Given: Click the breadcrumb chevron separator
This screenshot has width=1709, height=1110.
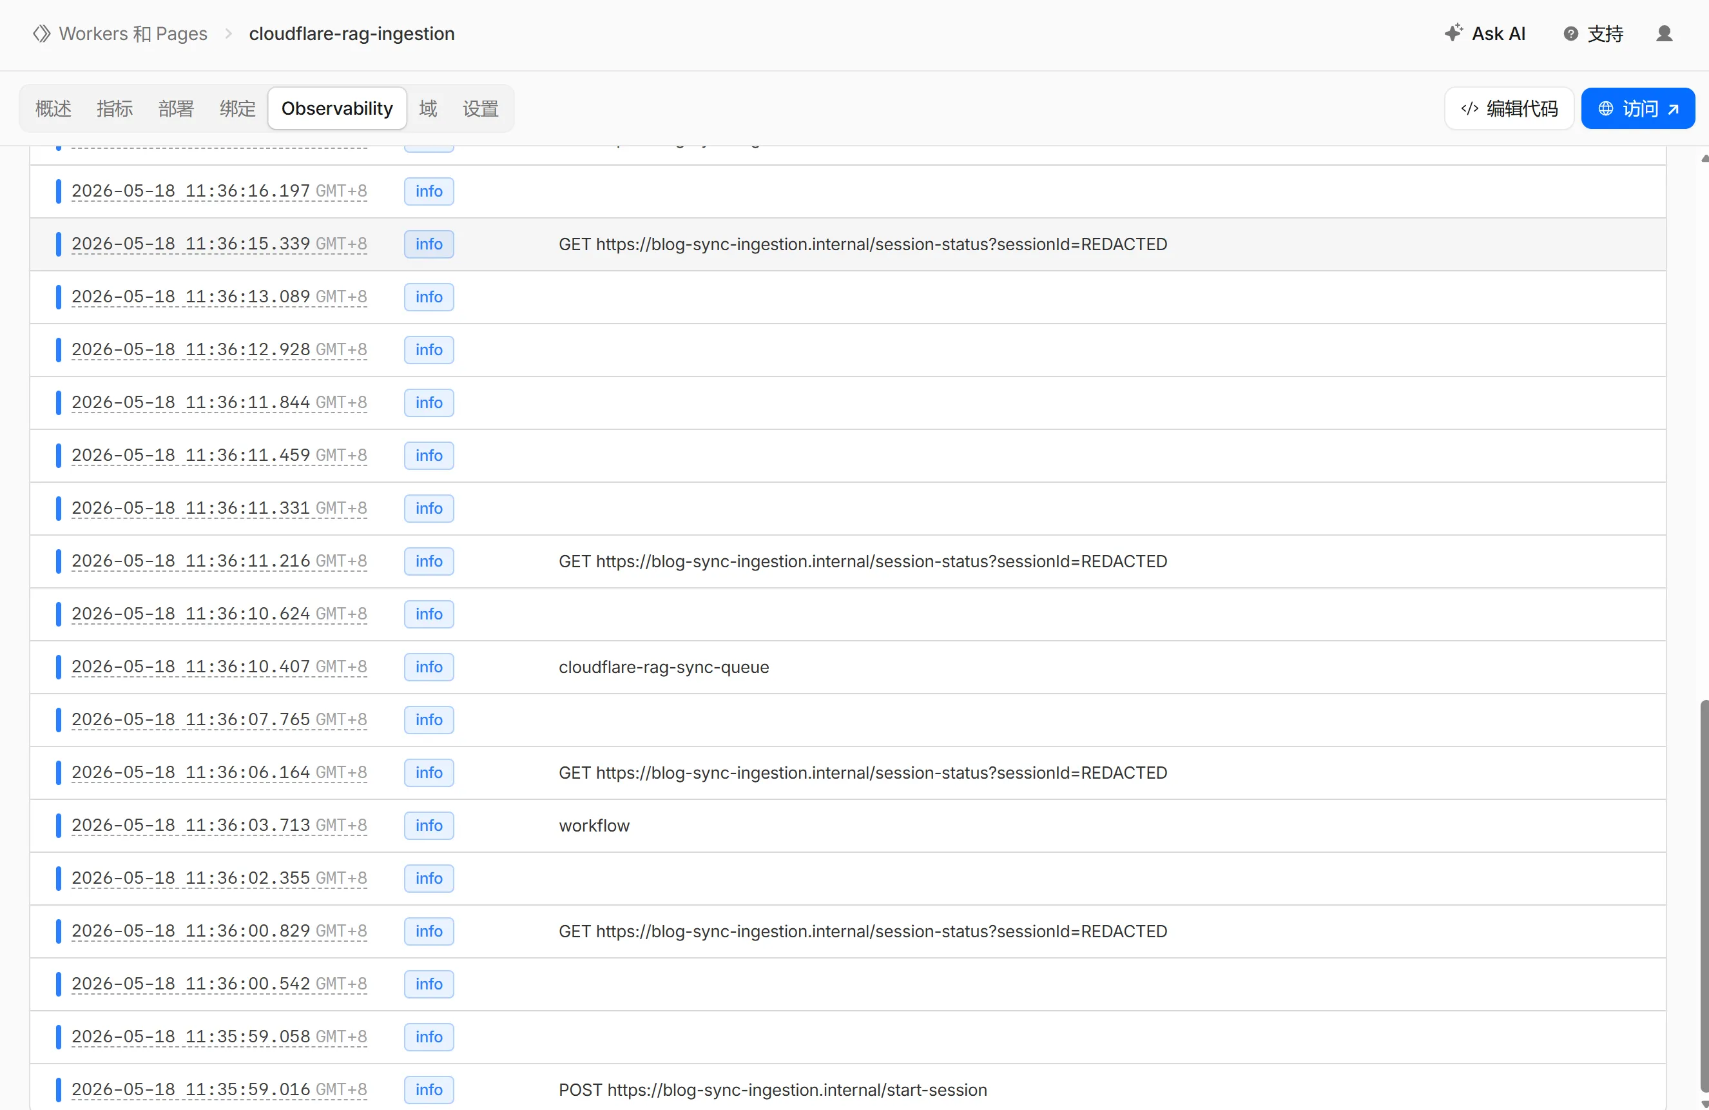Looking at the screenshot, I should [x=228, y=34].
